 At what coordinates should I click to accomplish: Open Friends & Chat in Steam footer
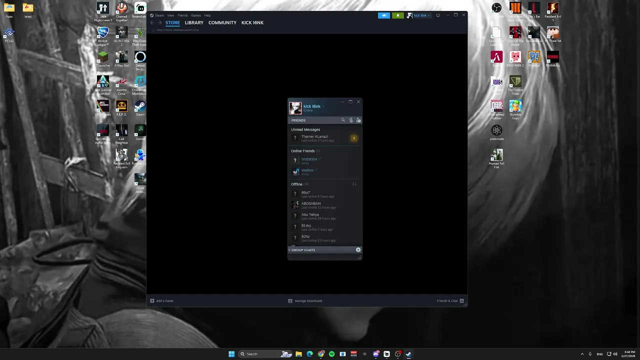[x=450, y=301]
